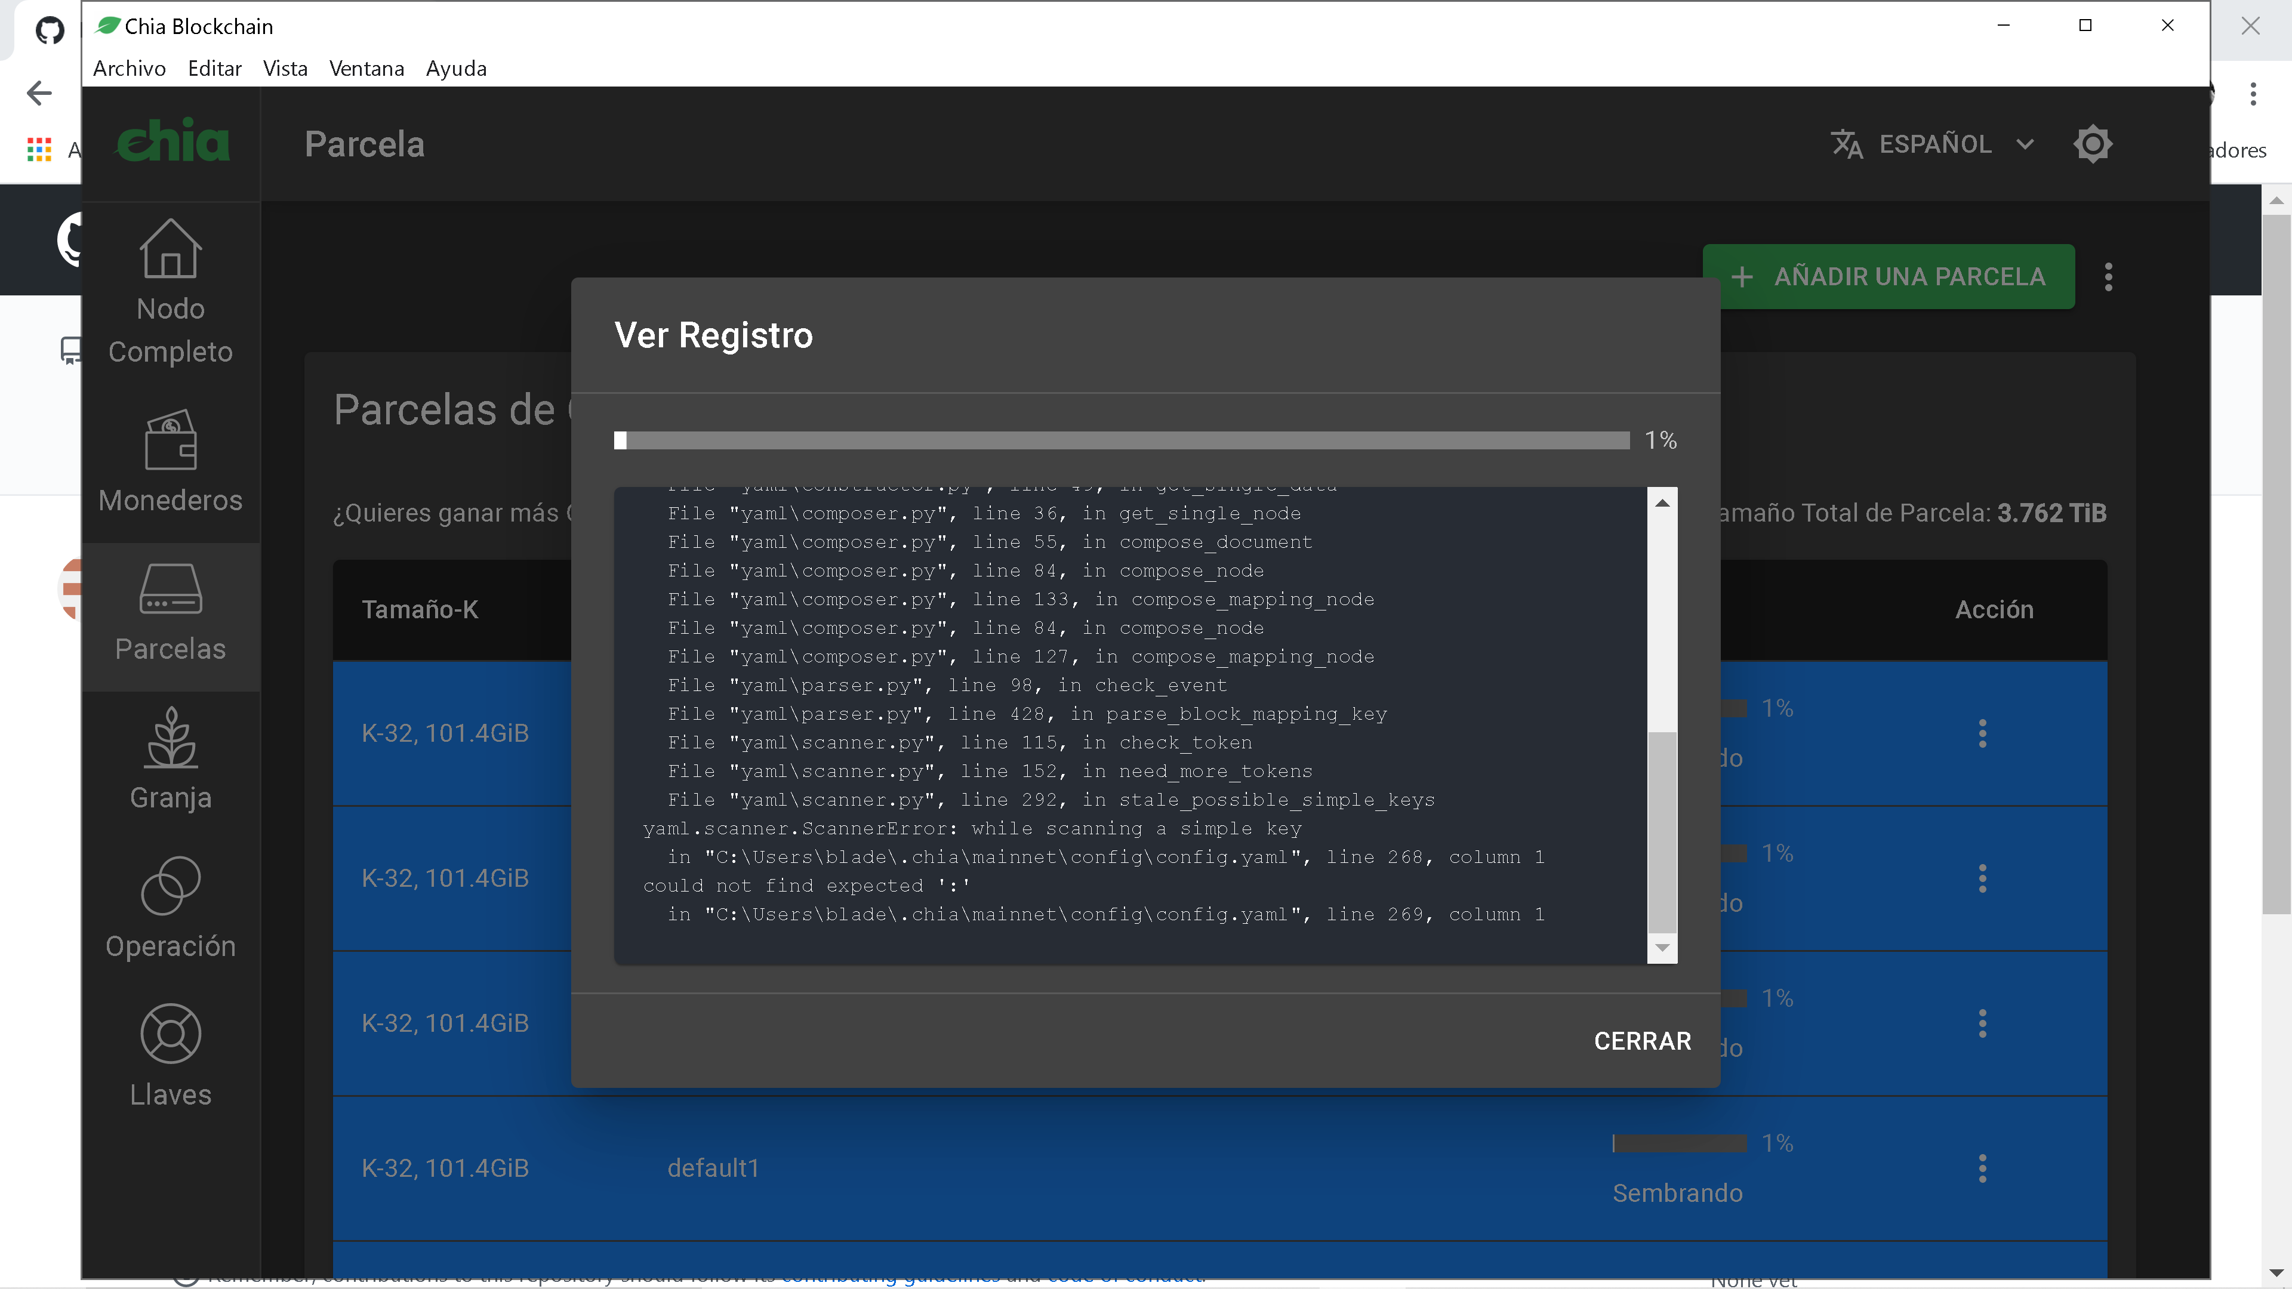This screenshot has width=2292, height=1289.
Task: Open action menu for first K-32 plot row
Action: tap(1982, 733)
